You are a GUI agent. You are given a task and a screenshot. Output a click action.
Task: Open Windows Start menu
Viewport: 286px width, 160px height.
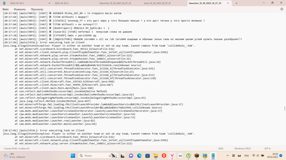[73, 156]
